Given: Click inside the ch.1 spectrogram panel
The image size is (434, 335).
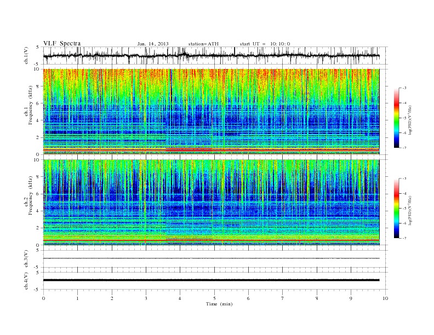Looking at the screenshot, I should click(x=211, y=112).
